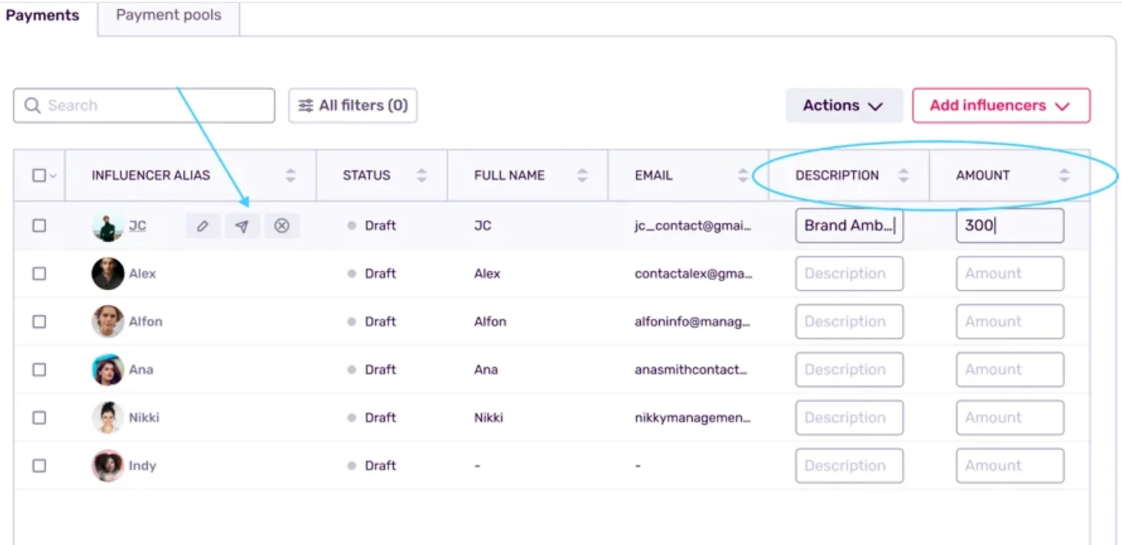Select the checkbox for Nikki's row

[39, 418]
